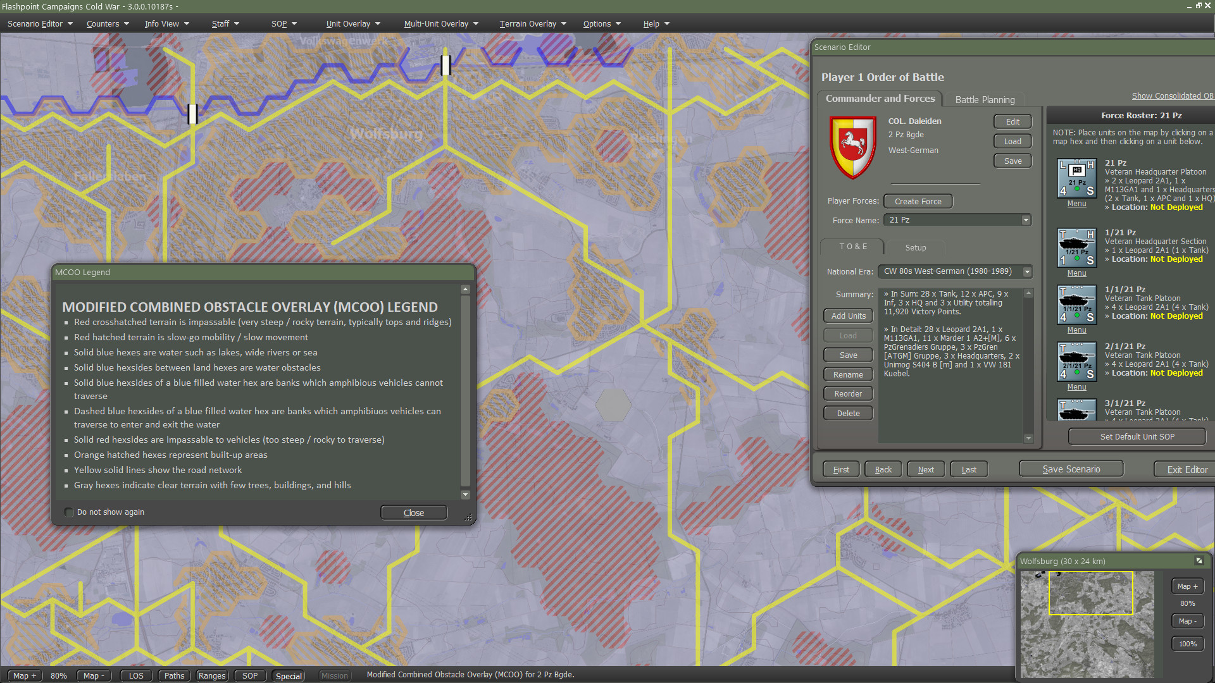
Task: Switch to the Battle Planning tab
Action: click(985, 99)
